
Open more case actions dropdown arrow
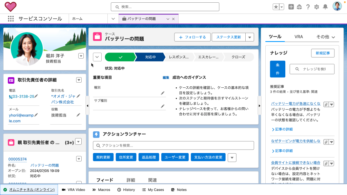coord(250,37)
